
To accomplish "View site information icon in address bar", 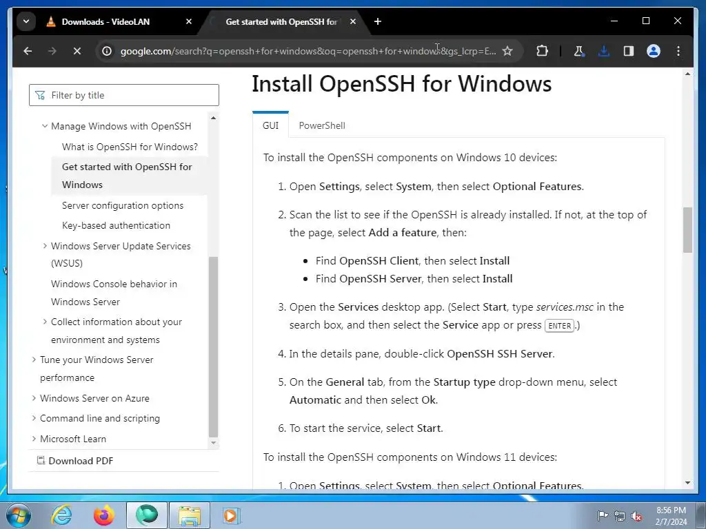I will coord(107,51).
